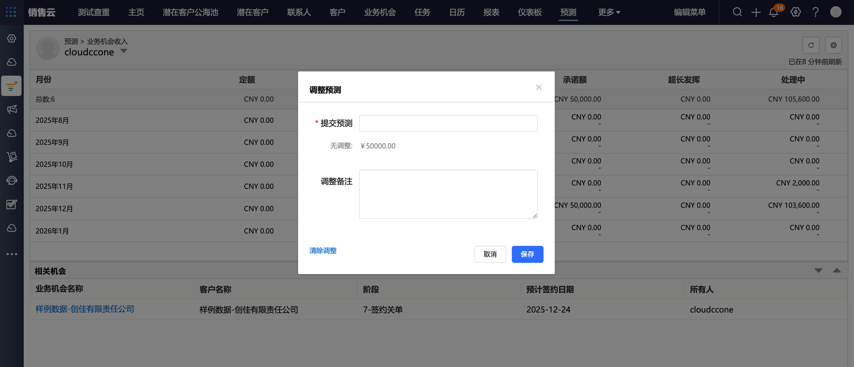854x367 pixels.
Task: Expand the 相关机会 section with down arrow
Action: (818, 270)
